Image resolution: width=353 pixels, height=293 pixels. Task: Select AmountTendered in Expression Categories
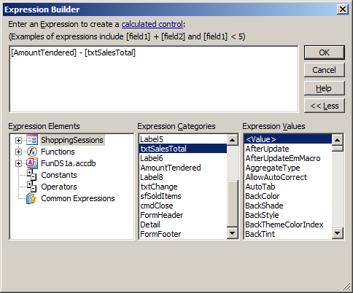pyautogui.click(x=183, y=168)
